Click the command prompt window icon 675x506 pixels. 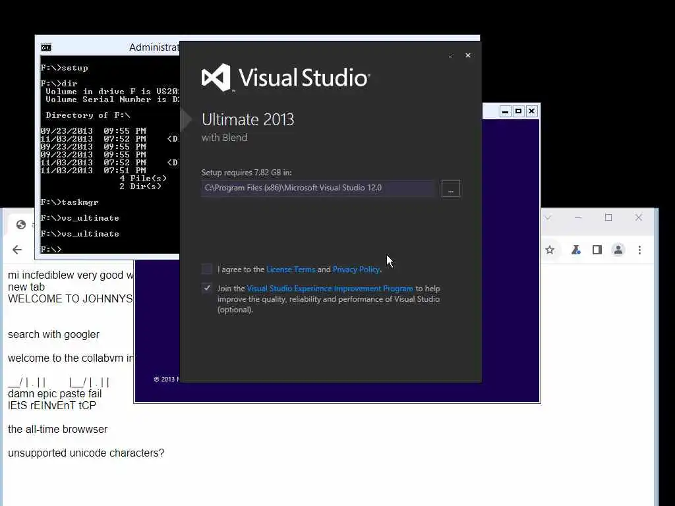(x=46, y=47)
